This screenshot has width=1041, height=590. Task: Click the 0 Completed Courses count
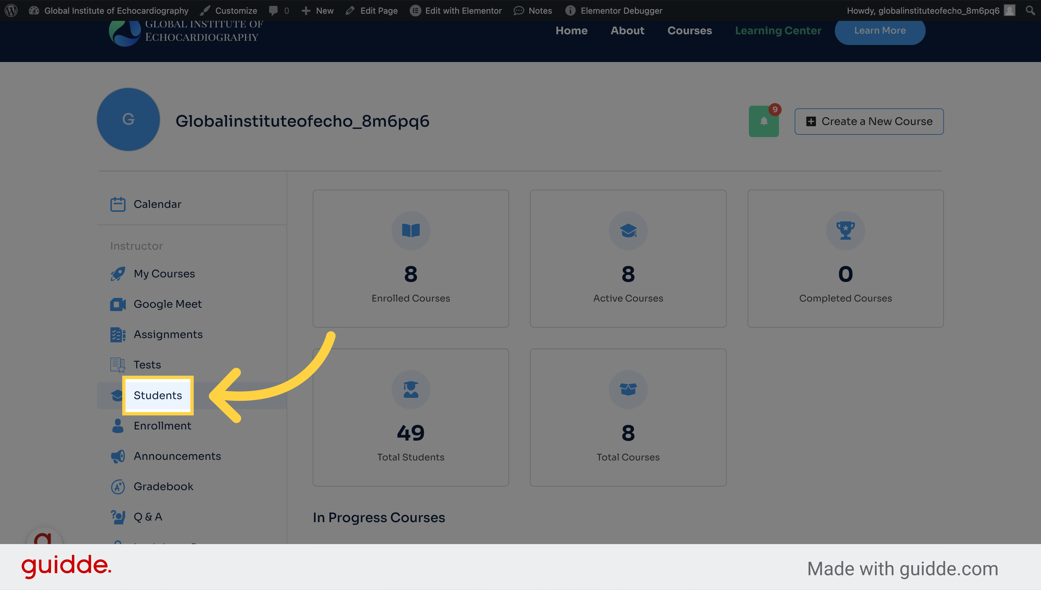pyautogui.click(x=846, y=274)
